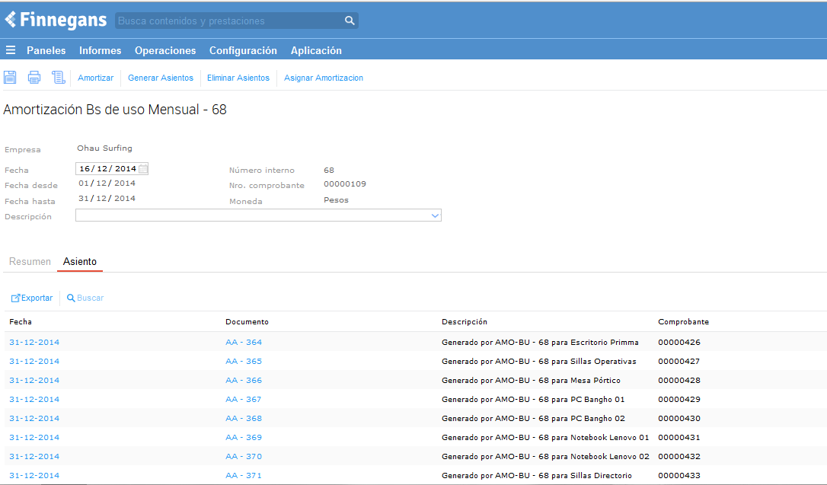Click the Buscar option above the table
Image resolution: width=827 pixels, height=485 pixels.
[x=85, y=298]
